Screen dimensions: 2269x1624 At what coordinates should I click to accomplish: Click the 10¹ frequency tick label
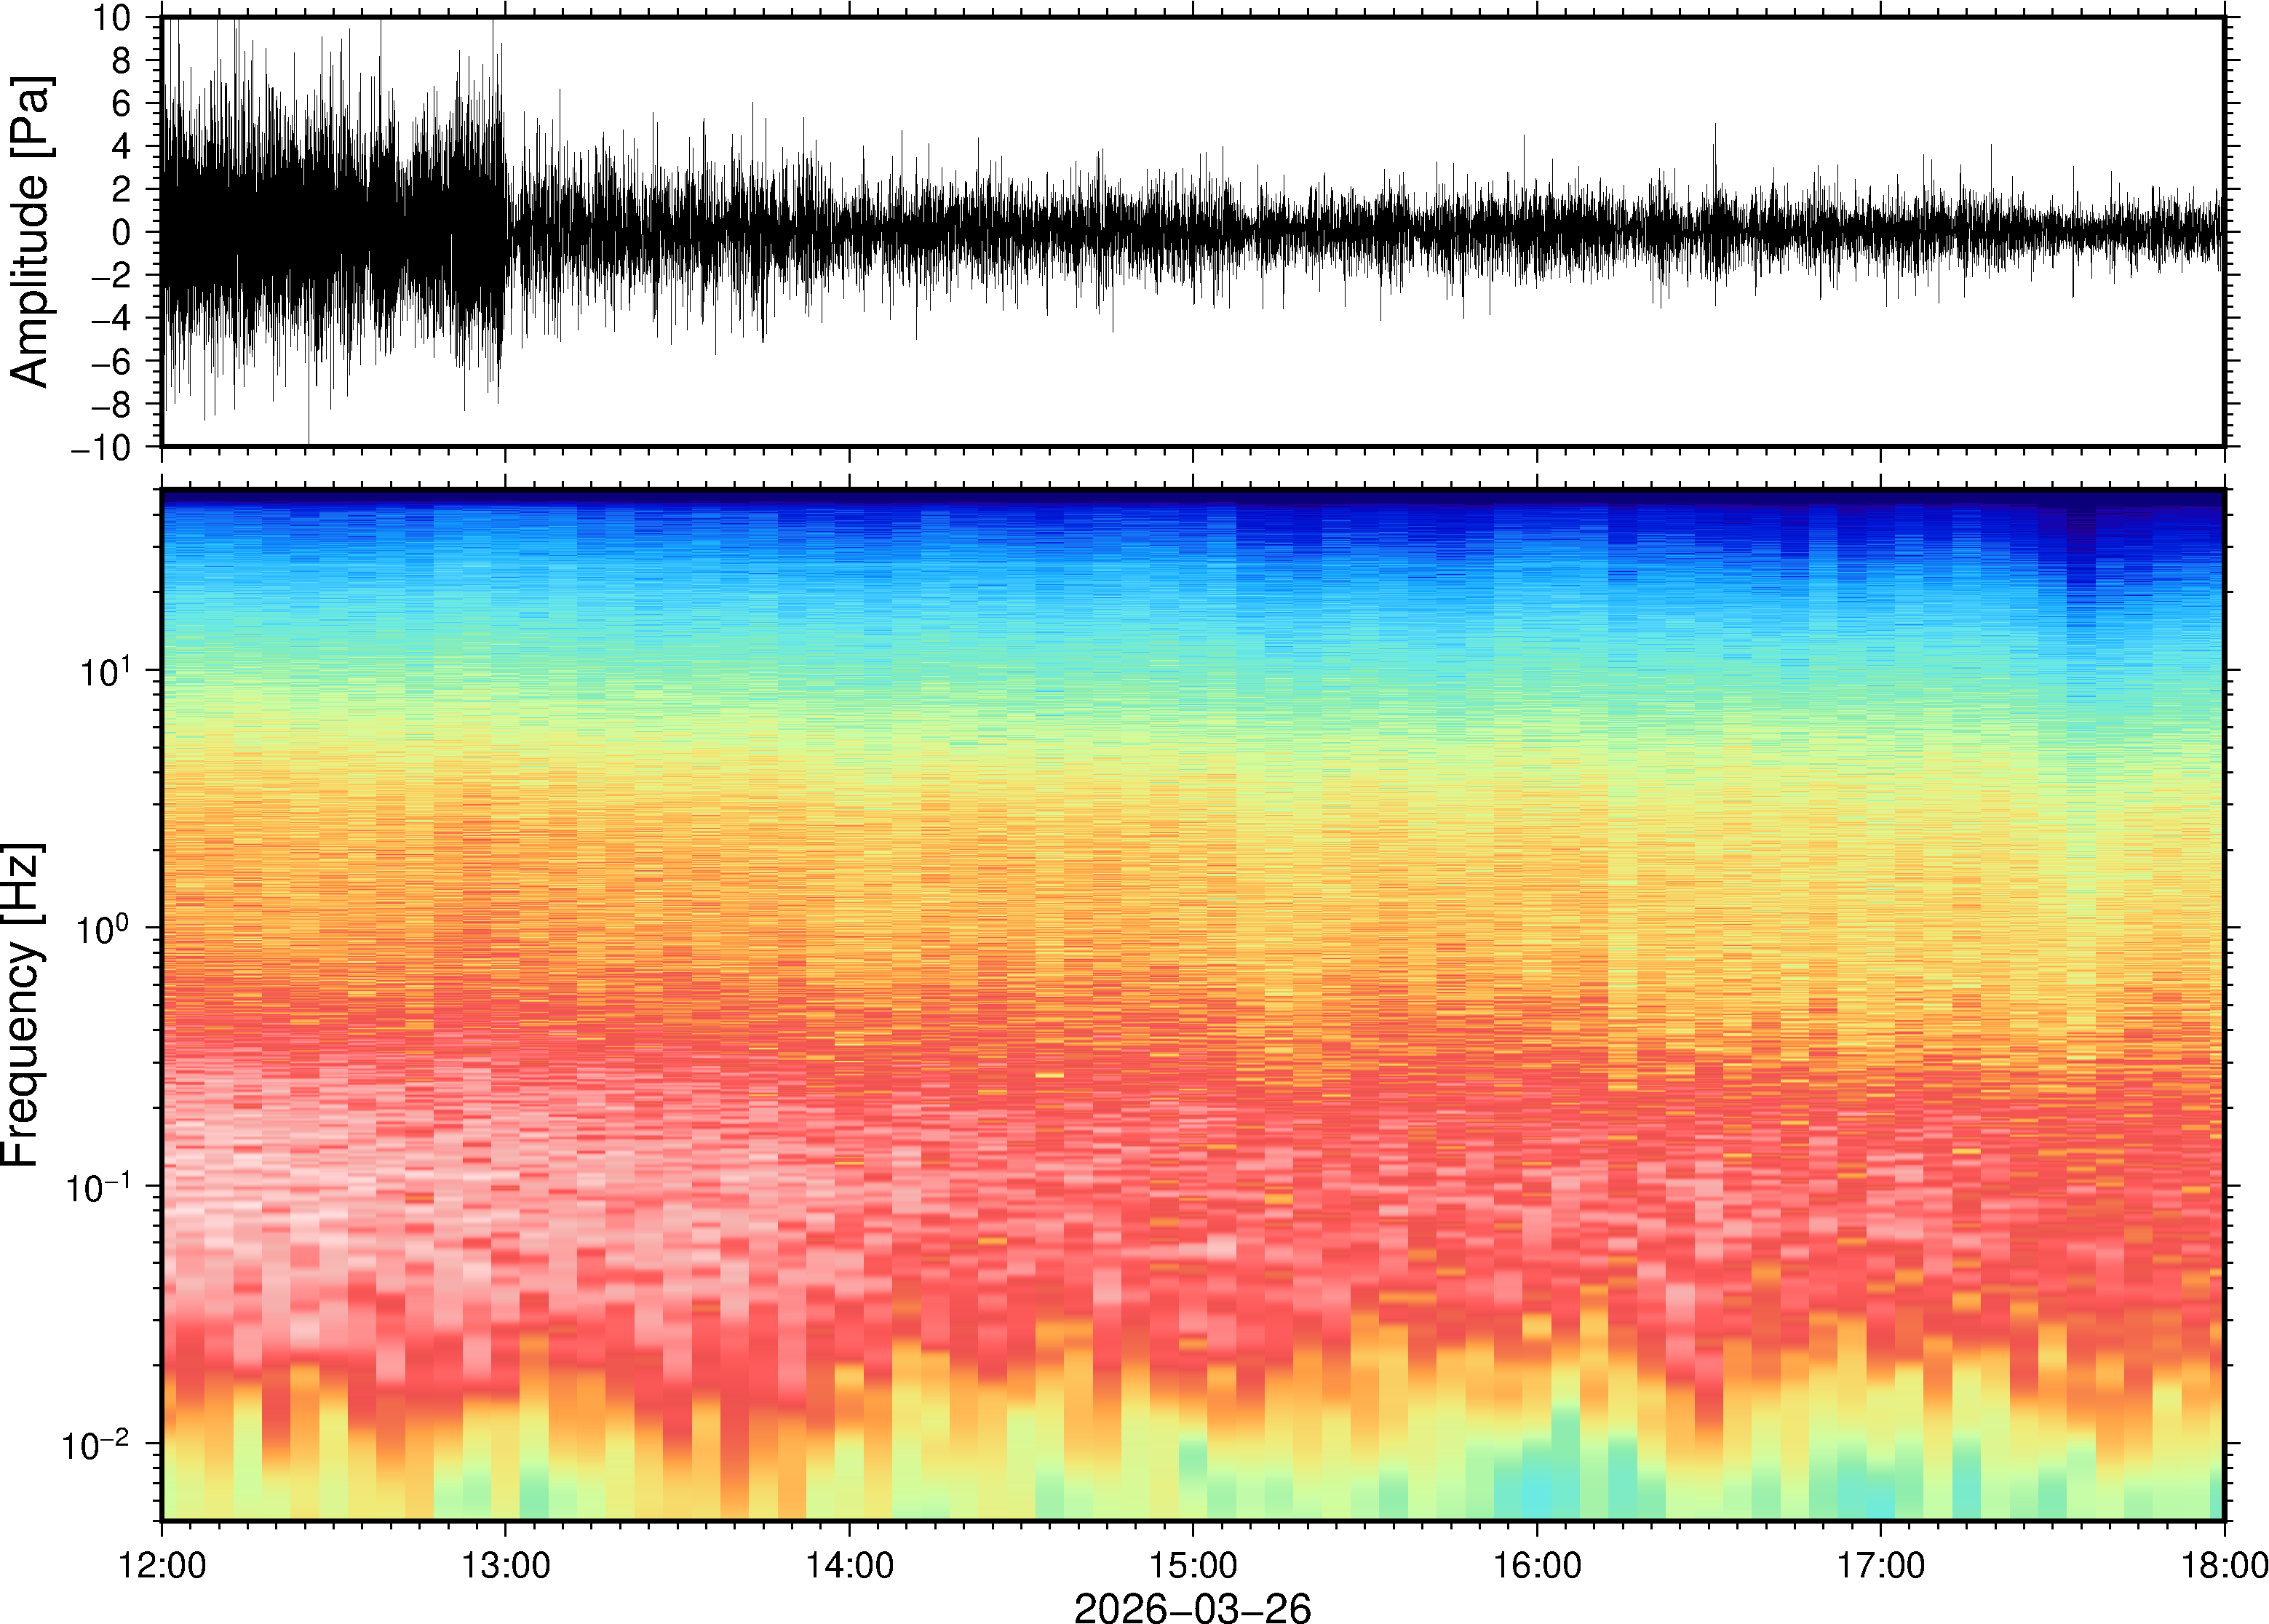coord(104,670)
